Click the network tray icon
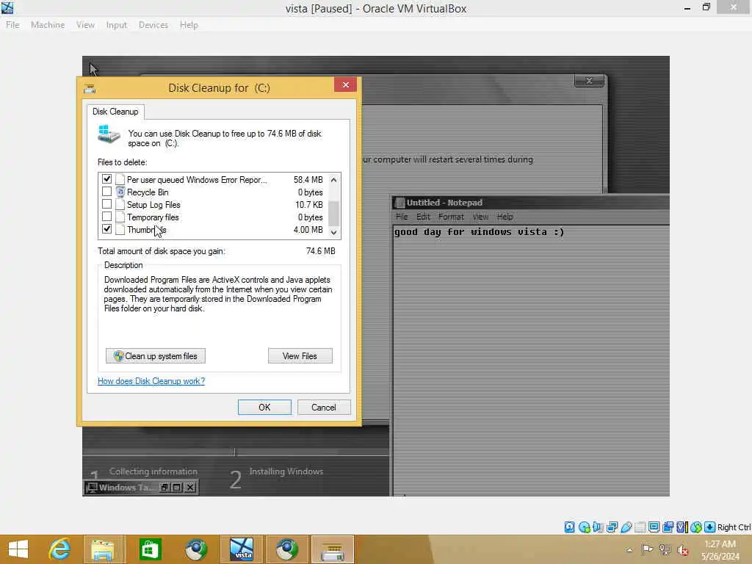Image resolution: width=752 pixels, height=564 pixels. click(x=665, y=549)
